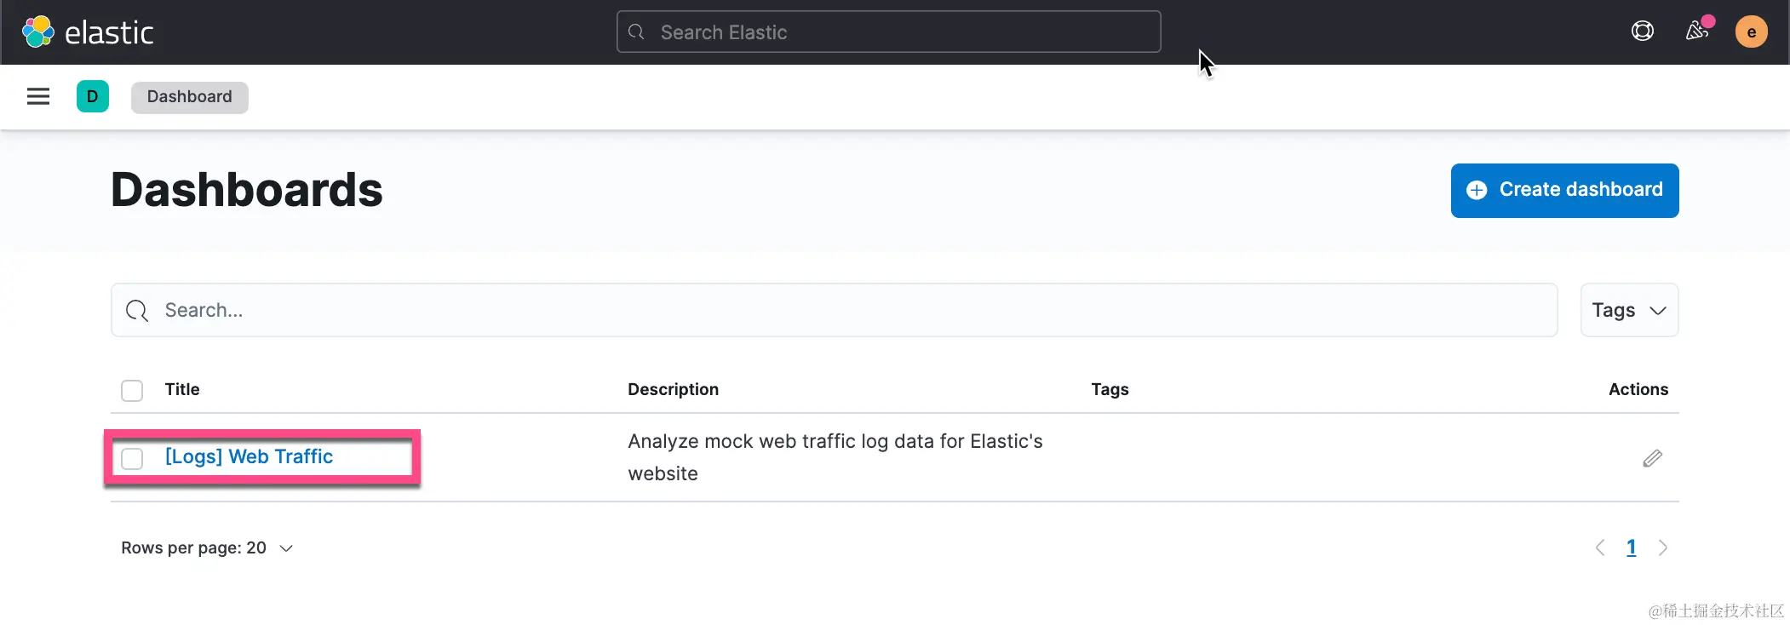Sort by the Title column header
This screenshot has height=625, width=1790.
182,389
